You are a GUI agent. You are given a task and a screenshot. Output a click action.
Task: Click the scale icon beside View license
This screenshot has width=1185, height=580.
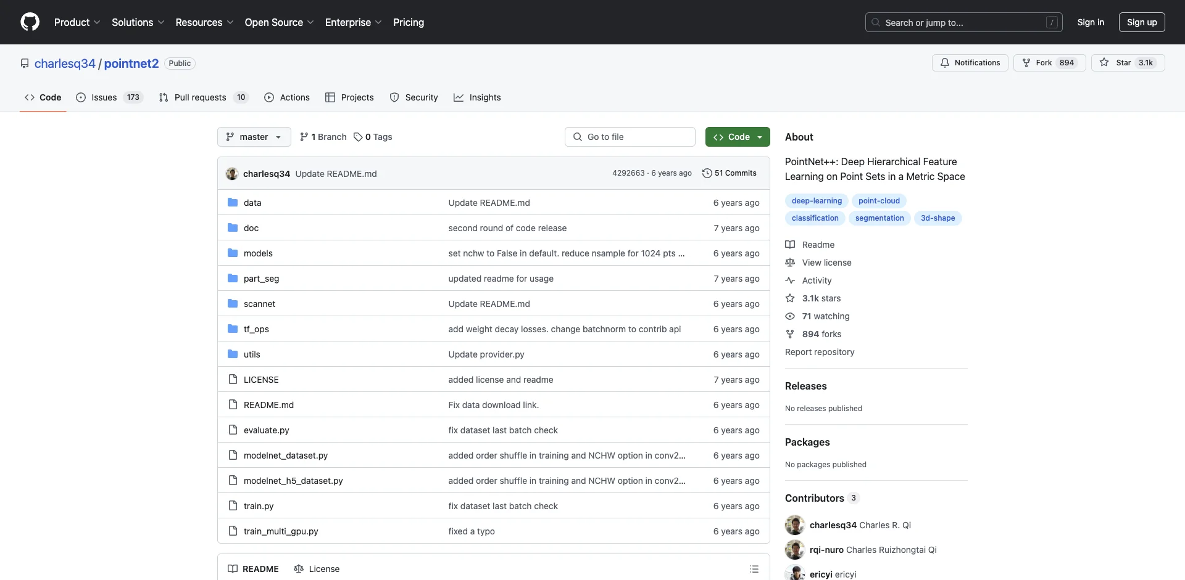[790, 263]
